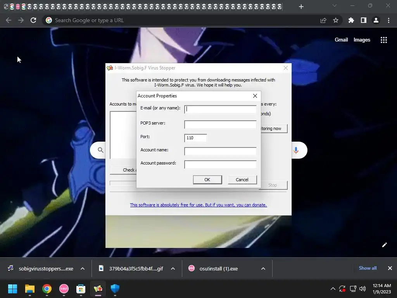Confirm Account Properties with OK

point(207,180)
